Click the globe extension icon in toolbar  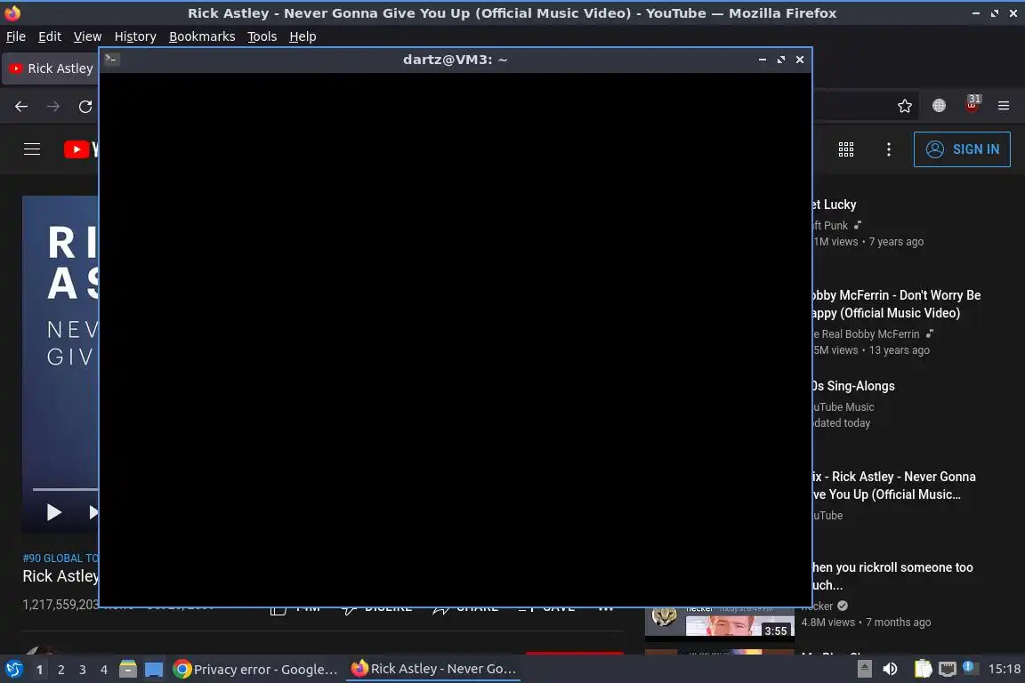[x=939, y=106]
